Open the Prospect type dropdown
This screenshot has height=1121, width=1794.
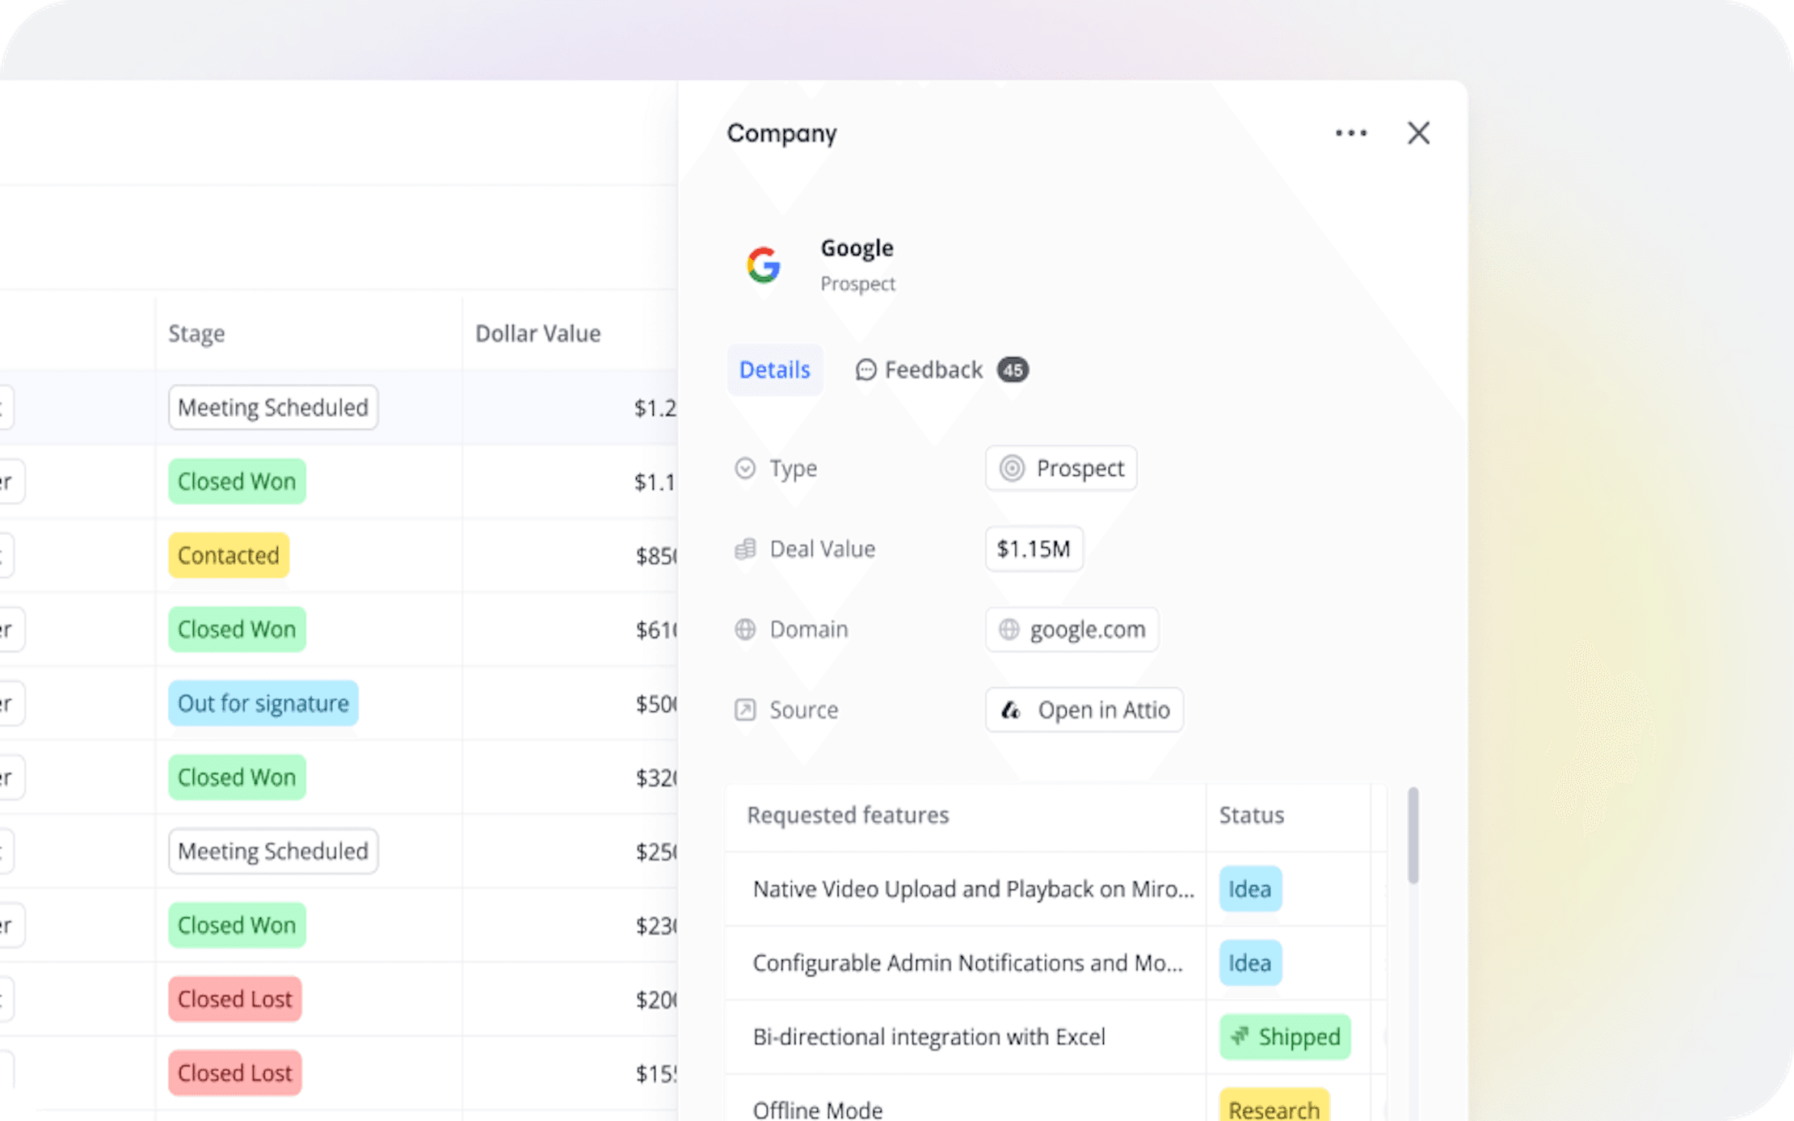[x=1060, y=469]
